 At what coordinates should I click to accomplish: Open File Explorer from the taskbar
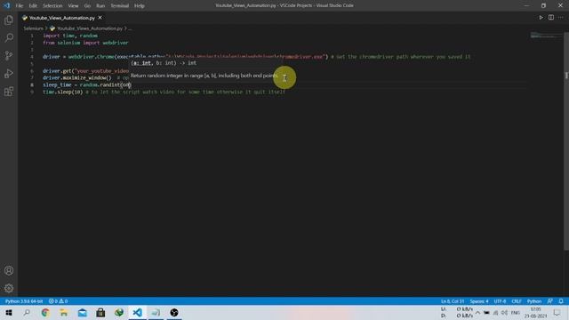pyautogui.click(x=64, y=313)
